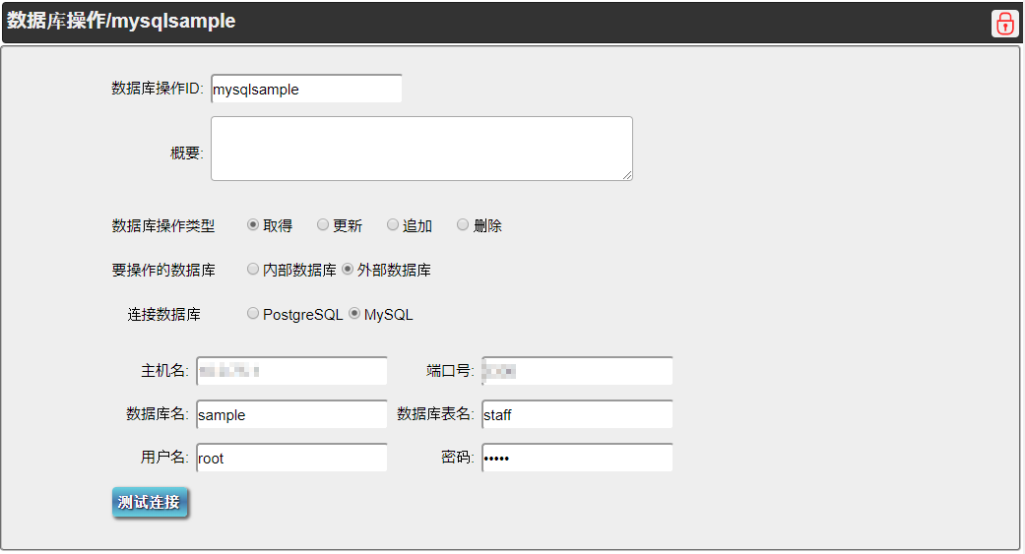Click the 密码 password field

coord(577,458)
